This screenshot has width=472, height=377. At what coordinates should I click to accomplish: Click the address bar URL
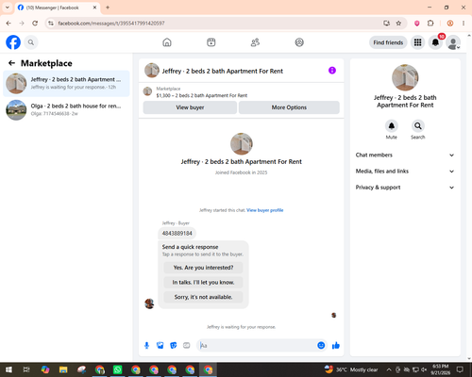[x=111, y=24]
